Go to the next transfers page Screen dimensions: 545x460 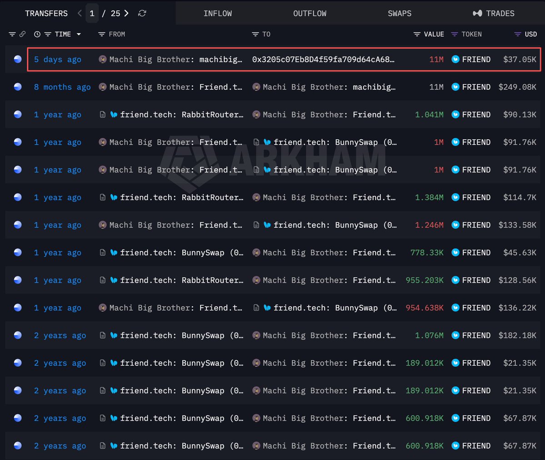126,13
